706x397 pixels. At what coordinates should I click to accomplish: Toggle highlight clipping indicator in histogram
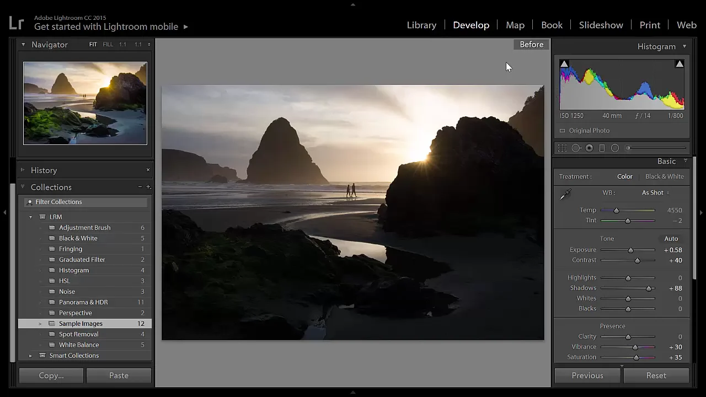click(680, 64)
